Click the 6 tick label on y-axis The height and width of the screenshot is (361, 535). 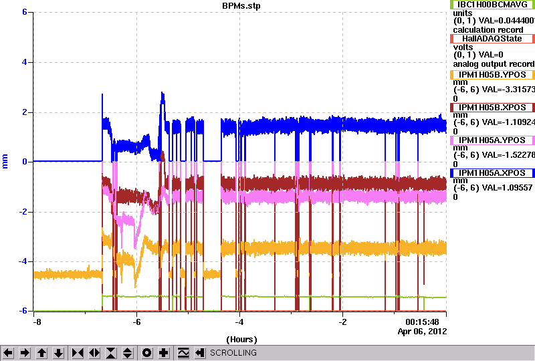click(25, 12)
